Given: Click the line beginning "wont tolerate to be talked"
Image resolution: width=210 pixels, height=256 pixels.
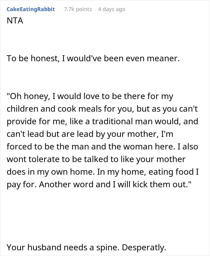Looking at the screenshot, I should 96,159.
